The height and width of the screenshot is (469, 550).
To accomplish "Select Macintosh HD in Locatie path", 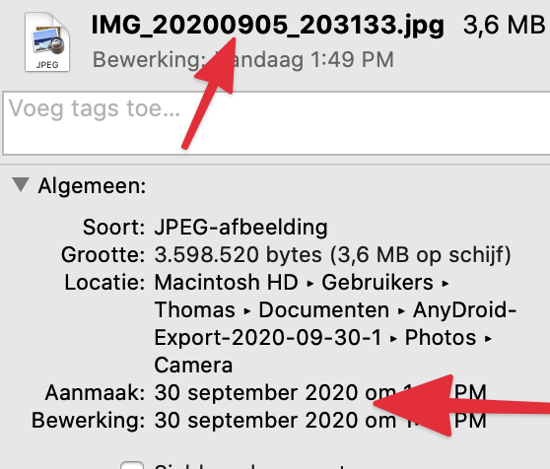I will click(227, 282).
